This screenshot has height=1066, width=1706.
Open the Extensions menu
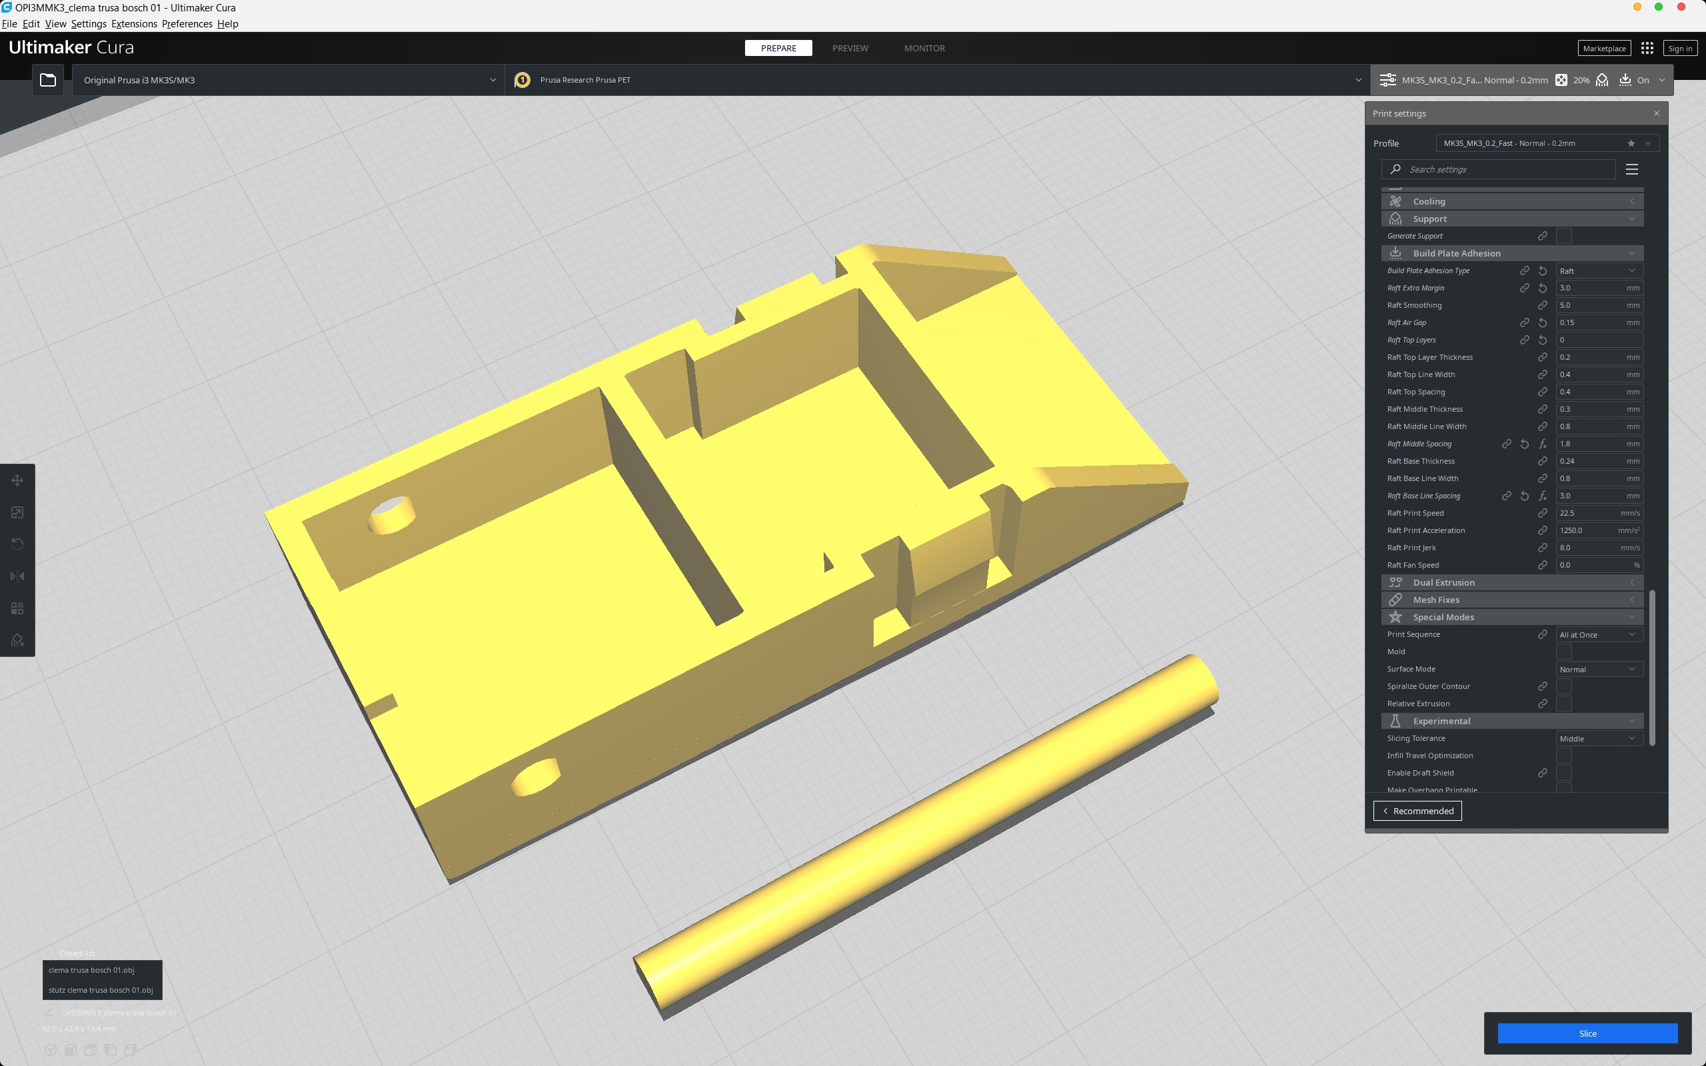[x=133, y=23]
